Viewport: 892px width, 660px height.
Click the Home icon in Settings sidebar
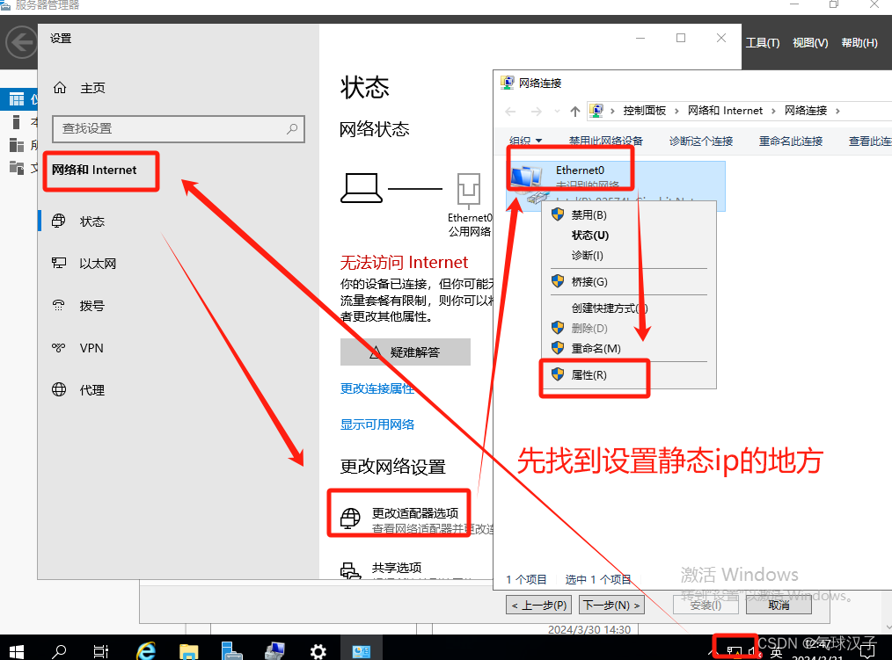[x=60, y=88]
